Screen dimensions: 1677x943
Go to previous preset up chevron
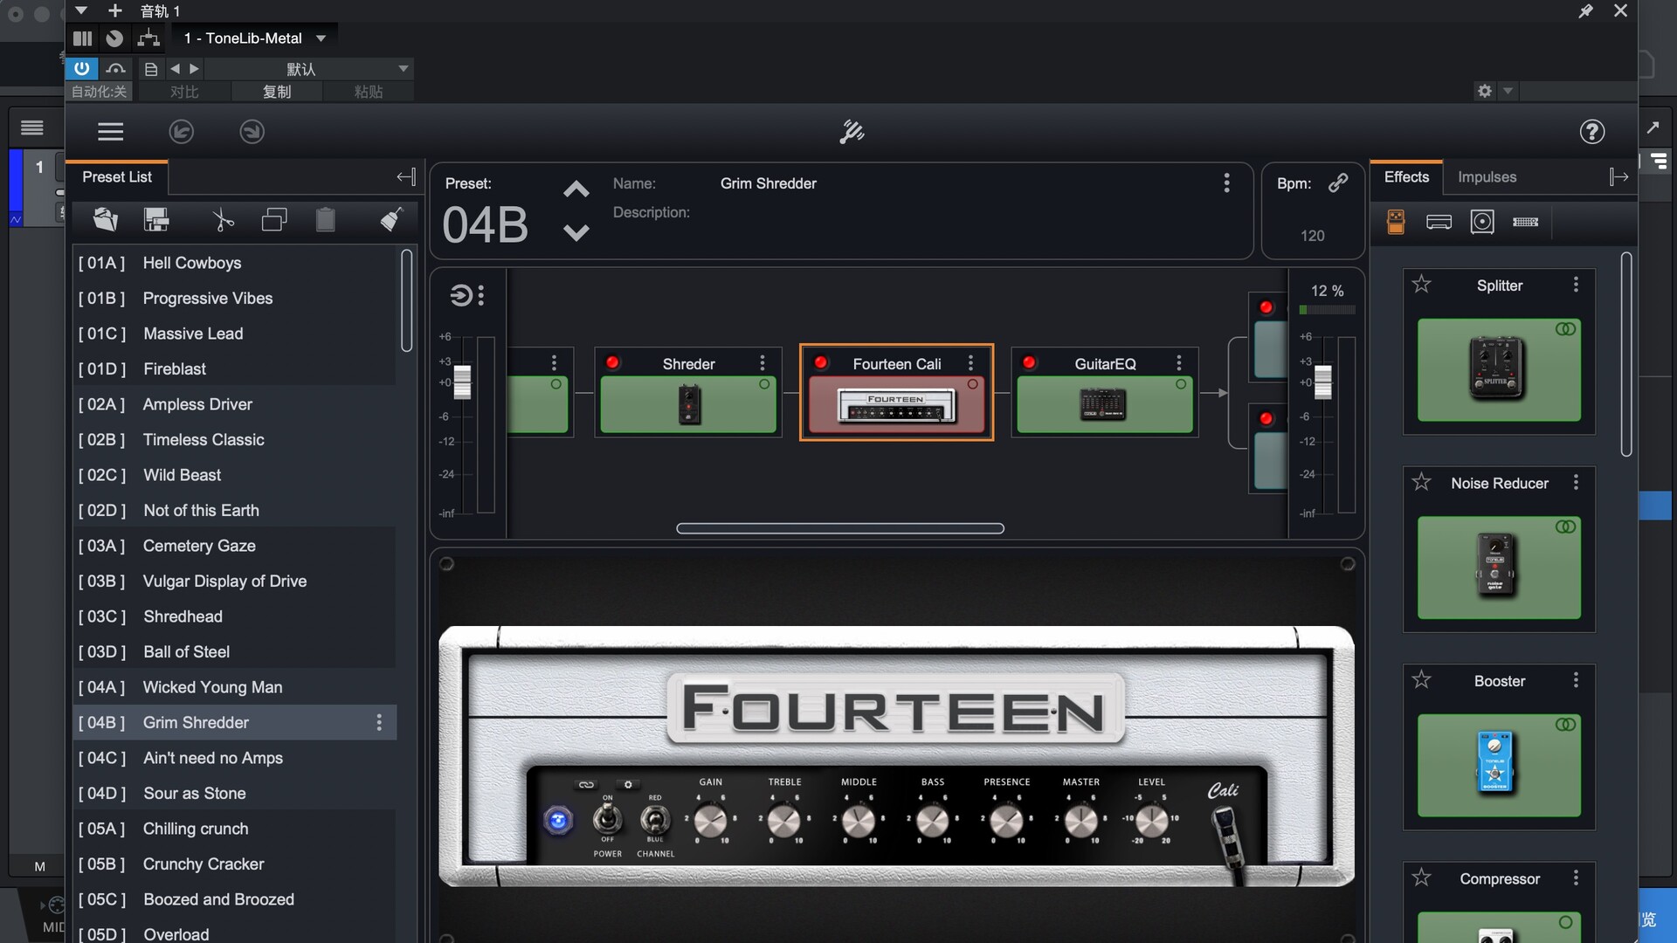coord(576,189)
